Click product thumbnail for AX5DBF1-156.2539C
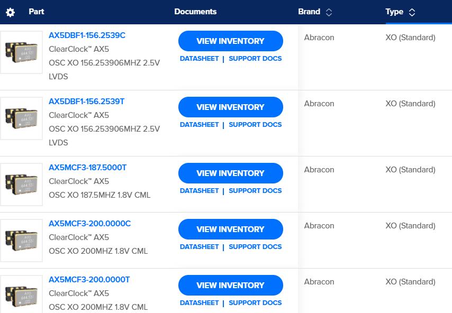The image size is (452, 313). pos(21,52)
